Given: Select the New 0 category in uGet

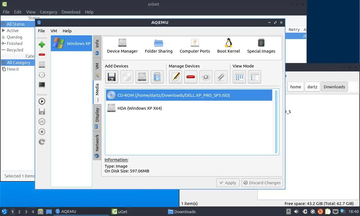Looking at the screenshot, I should [x=18, y=69].
